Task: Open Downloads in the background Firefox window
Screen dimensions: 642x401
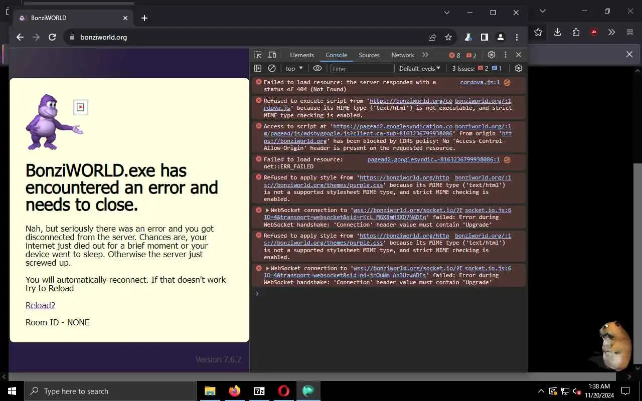Action: 557,32
